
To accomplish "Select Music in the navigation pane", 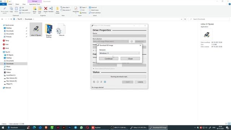I will 8,66.
